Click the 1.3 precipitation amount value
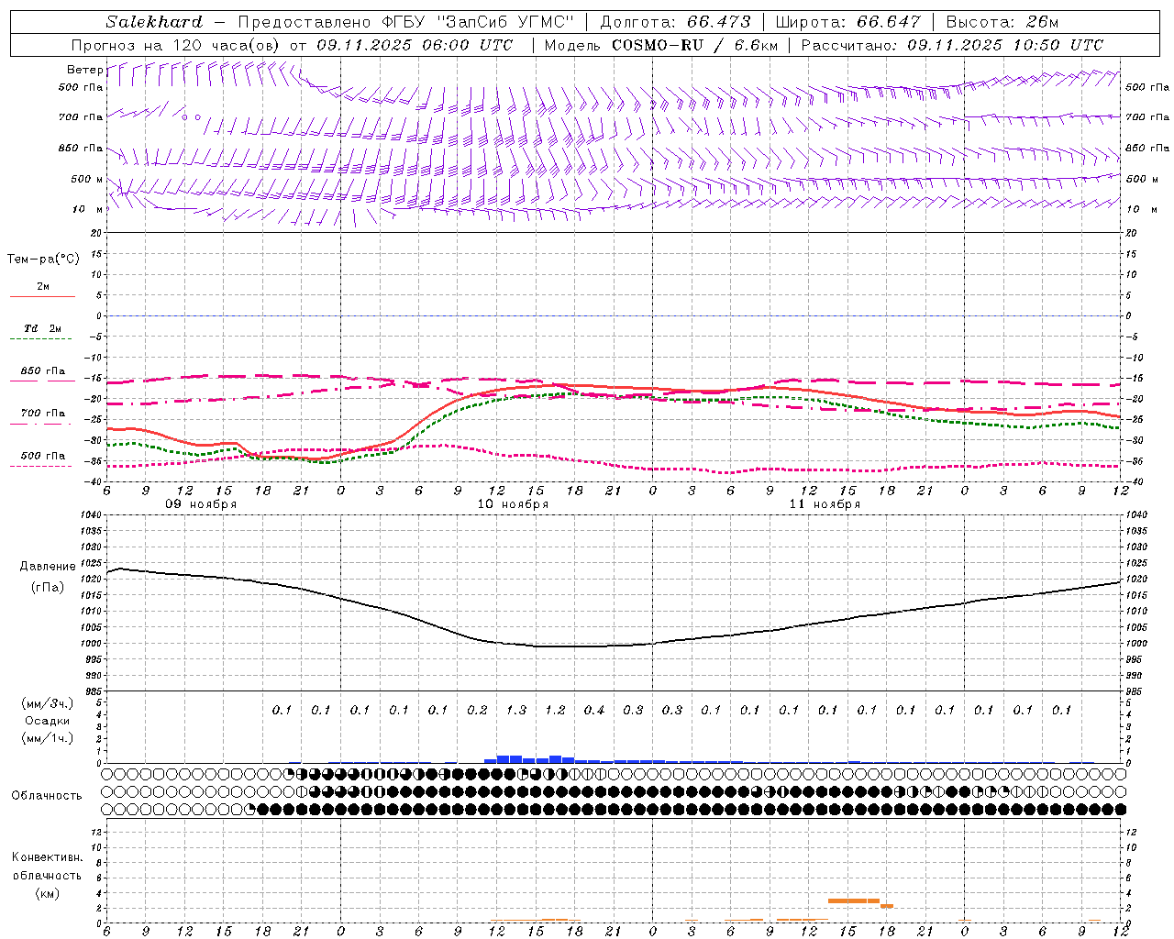The height and width of the screenshot is (939, 1174). 516,710
